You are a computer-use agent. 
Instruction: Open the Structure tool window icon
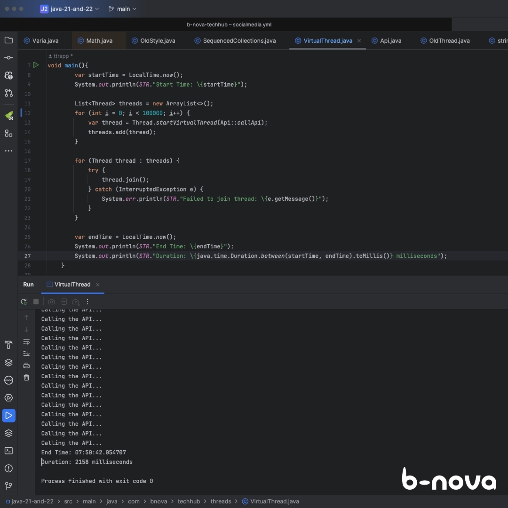9,133
